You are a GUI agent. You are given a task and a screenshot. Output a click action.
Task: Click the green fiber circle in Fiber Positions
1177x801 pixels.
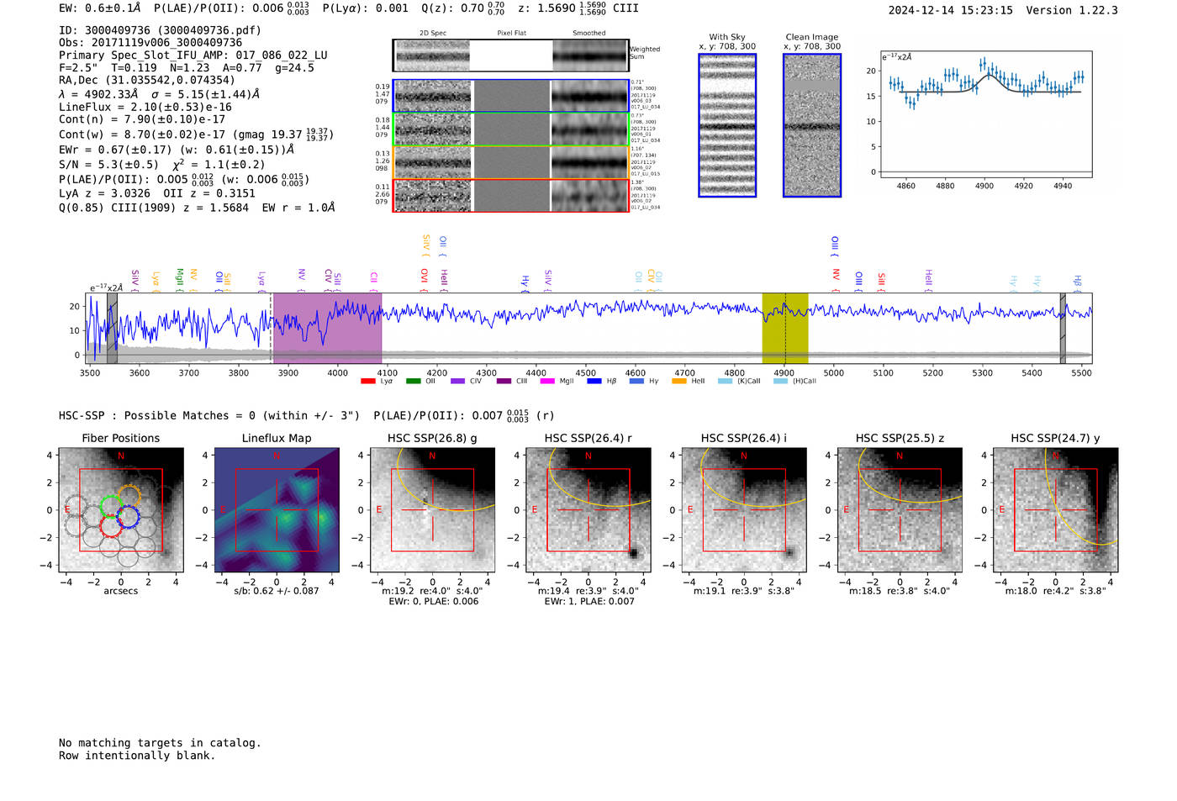click(111, 508)
